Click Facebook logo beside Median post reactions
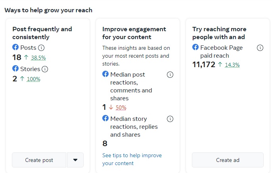Screen dimensions: 272x173 [x=105, y=74]
